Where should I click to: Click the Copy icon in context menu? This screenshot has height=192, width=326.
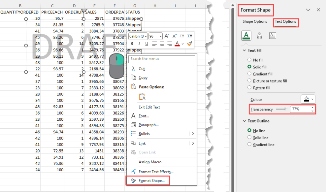point(133,77)
